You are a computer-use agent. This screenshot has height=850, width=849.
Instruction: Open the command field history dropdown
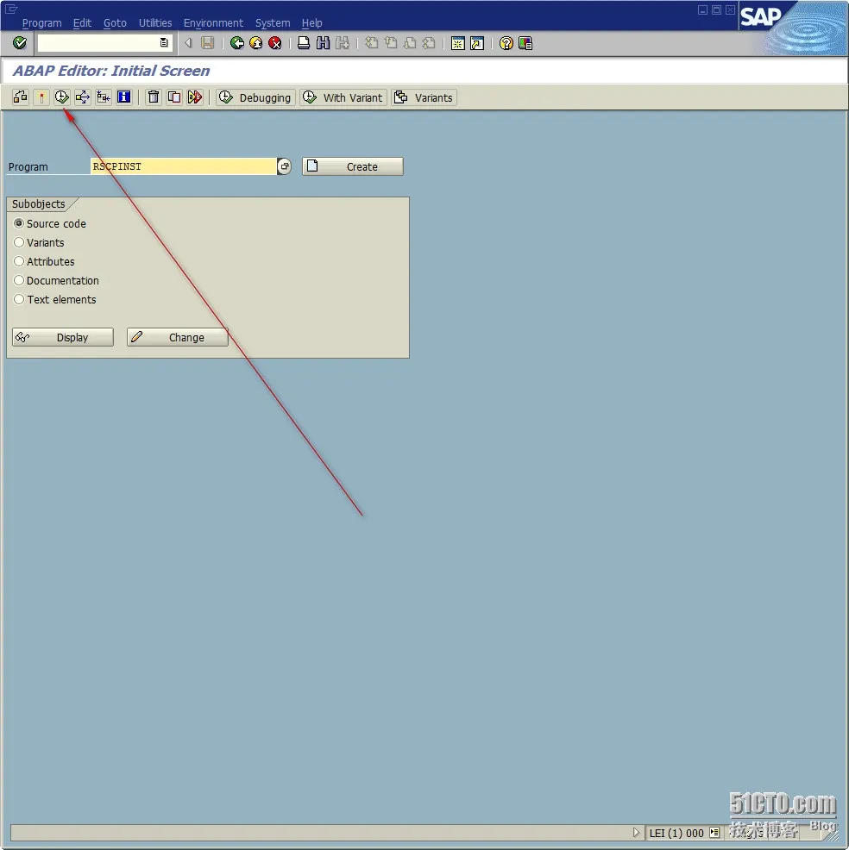(164, 43)
